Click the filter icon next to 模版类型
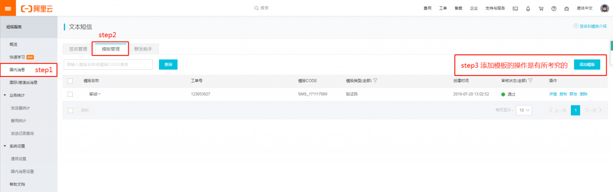This screenshot has width=613, height=192. pos(375,81)
